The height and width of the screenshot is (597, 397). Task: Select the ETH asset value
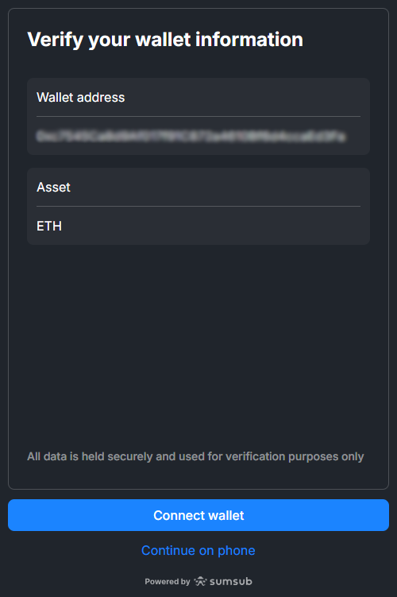[x=49, y=226]
